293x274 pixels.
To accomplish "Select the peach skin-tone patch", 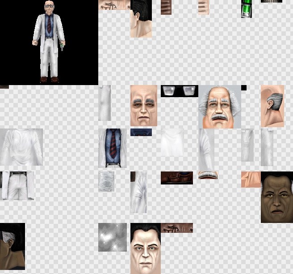I will (251, 179).
